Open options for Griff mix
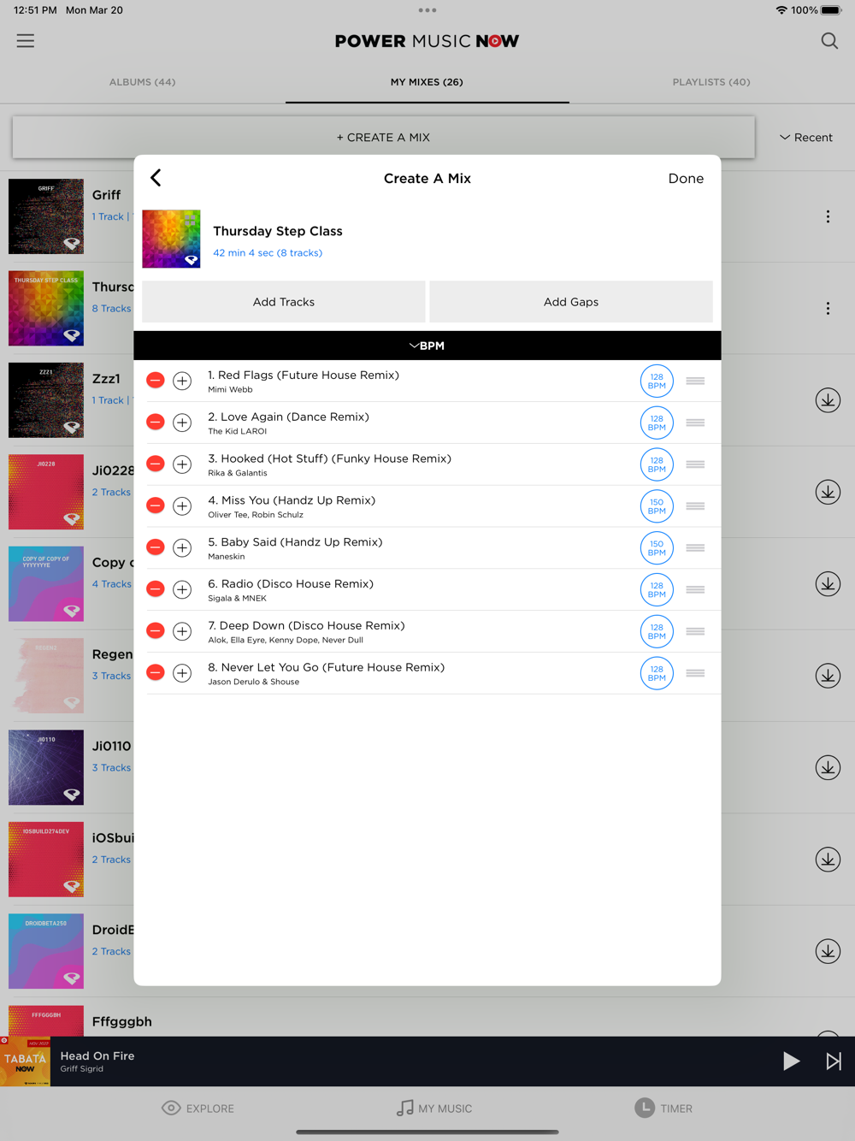855x1141 pixels. point(828,216)
